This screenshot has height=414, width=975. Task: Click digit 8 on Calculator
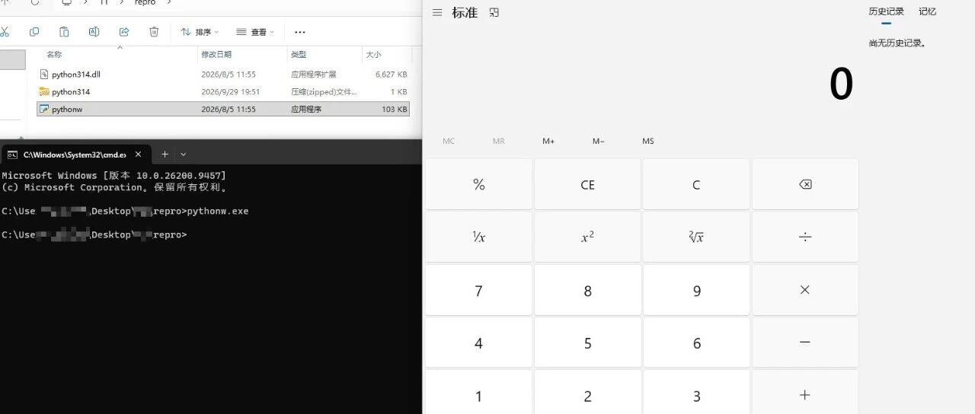point(587,290)
